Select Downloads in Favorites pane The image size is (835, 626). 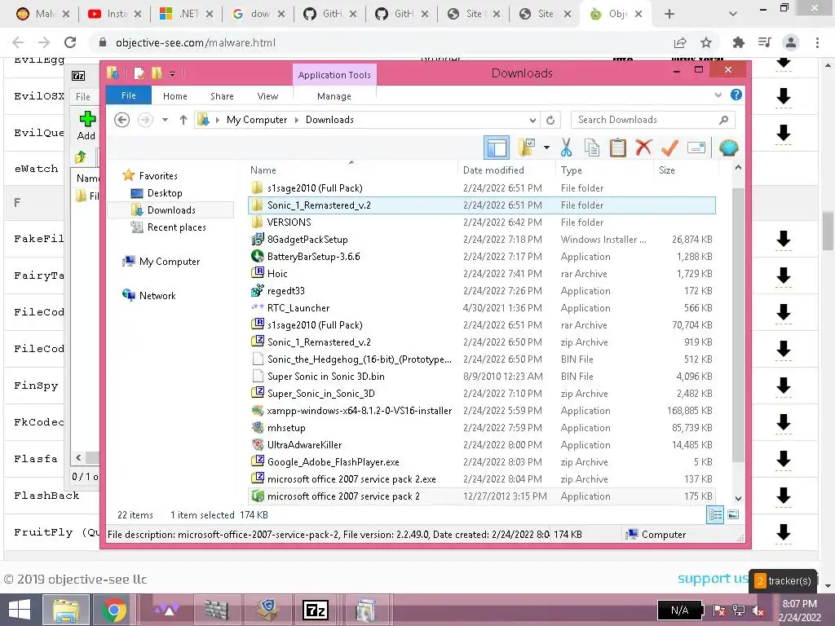pyautogui.click(x=171, y=210)
